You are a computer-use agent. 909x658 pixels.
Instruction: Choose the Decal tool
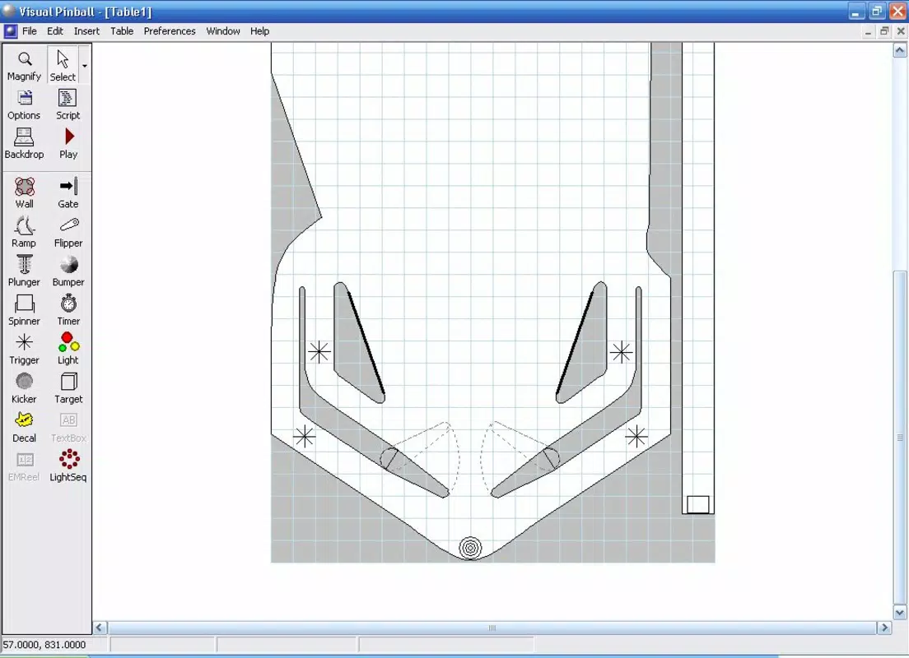point(25,427)
